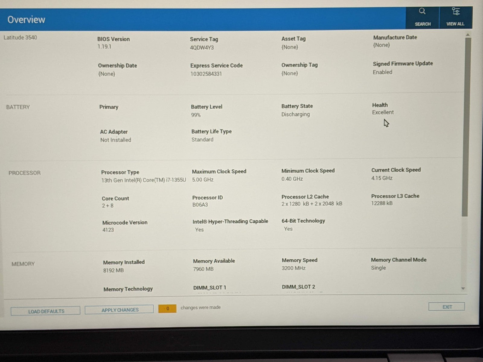Open the View All settings icon
Image resolution: width=483 pixels, height=362 pixels.
(456, 11)
